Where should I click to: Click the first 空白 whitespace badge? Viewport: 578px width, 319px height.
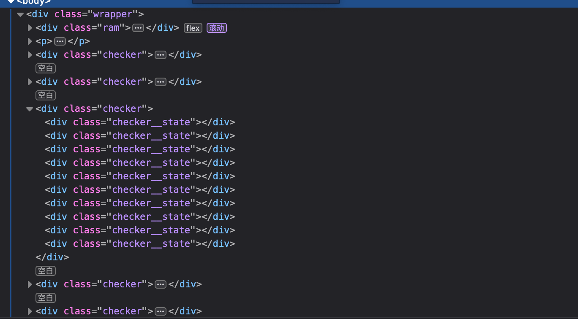point(46,68)
